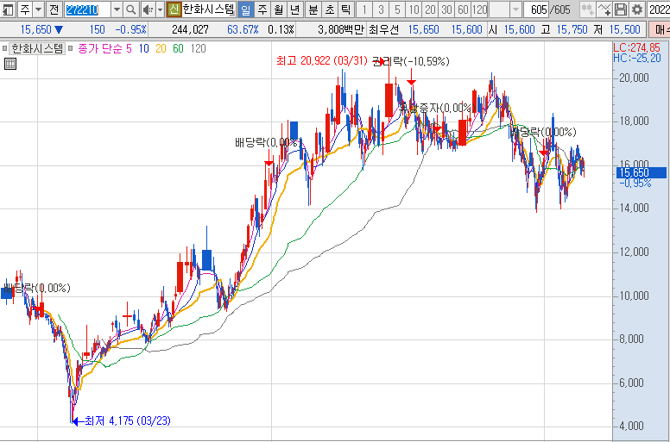
Task: Click the blue 15,650 price tag on axis
Action: click(641, 172)
